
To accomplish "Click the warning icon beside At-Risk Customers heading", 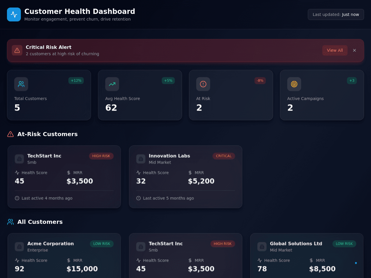I will (10, 134).
